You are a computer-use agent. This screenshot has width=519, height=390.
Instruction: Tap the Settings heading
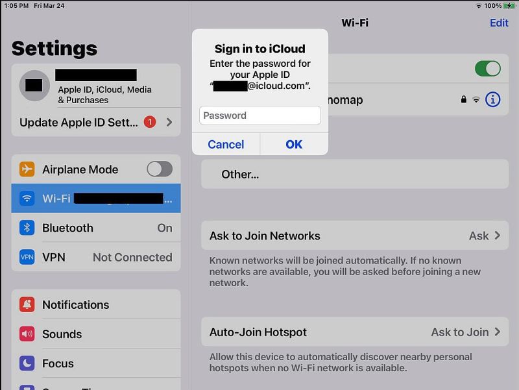tap(54, 48)
